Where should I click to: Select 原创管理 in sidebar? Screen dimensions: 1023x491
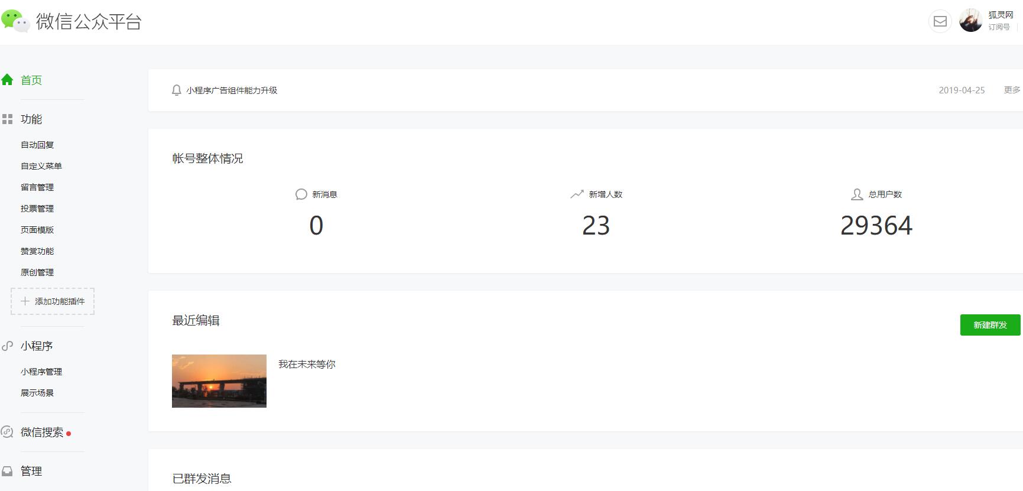pos(37,272)
